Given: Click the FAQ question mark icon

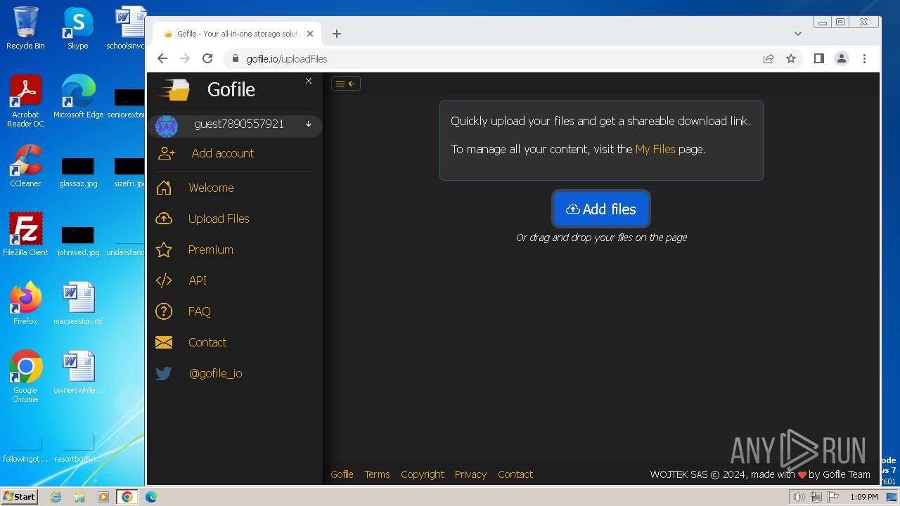Looking at the screenshot, I should click(164, 311).
